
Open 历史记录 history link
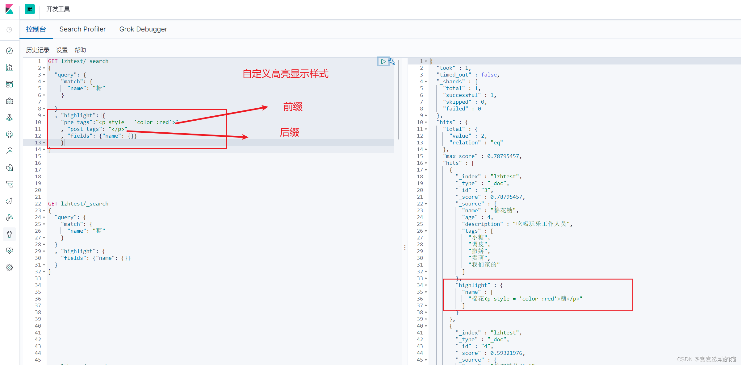[x=38, y=50]
